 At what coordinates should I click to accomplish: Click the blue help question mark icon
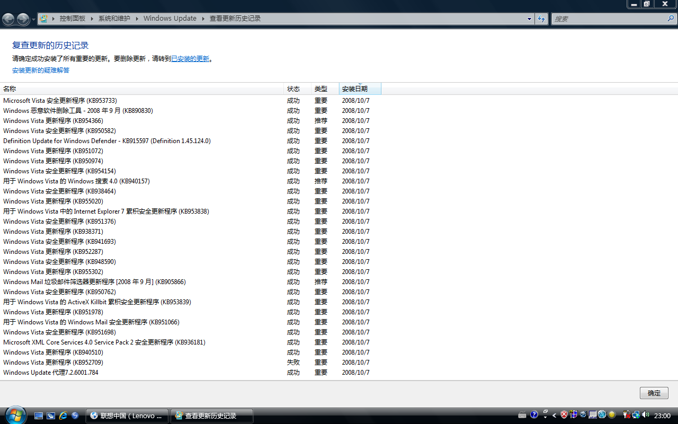pos(534,415)
